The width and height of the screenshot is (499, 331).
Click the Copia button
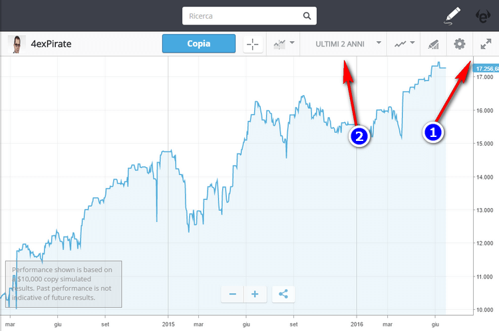coord(198,44)
